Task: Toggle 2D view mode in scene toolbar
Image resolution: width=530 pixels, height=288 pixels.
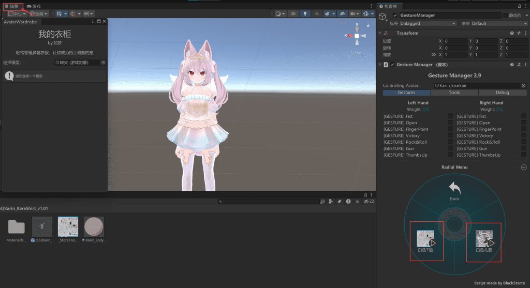Action: [293, 14]
